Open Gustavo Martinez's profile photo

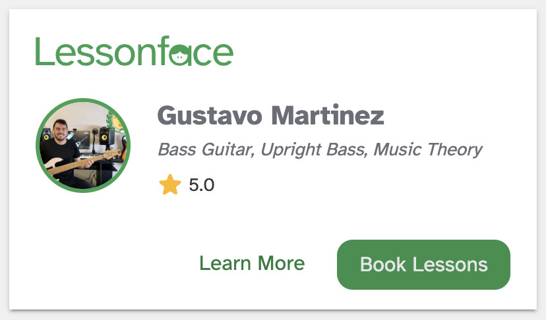pyautogui.click(x=83, y=146)
